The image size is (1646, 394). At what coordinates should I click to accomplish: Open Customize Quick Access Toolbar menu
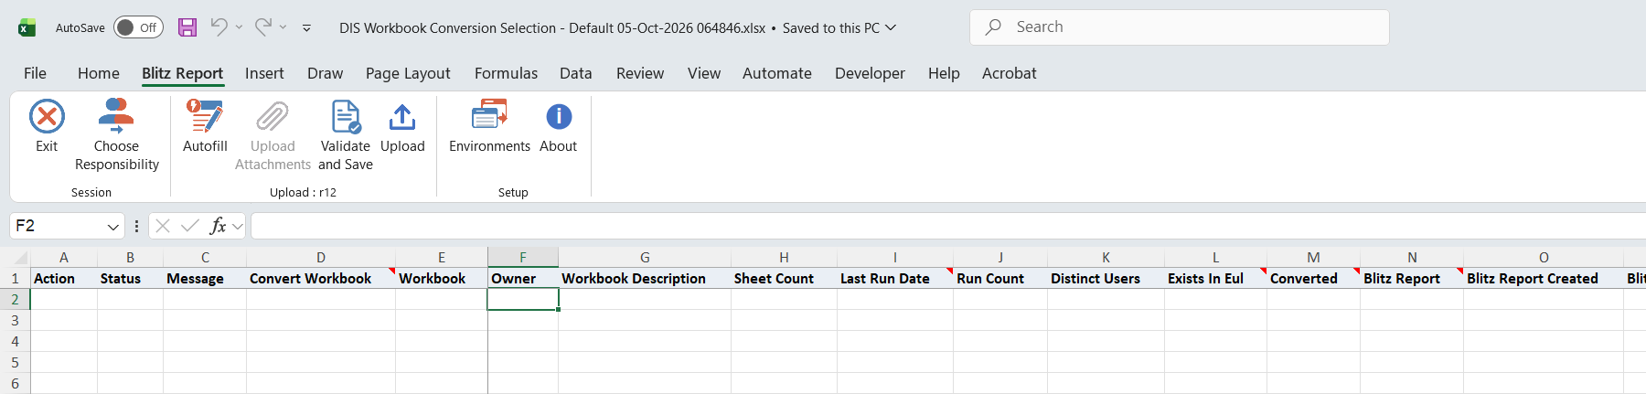click(x=306, y=28)
